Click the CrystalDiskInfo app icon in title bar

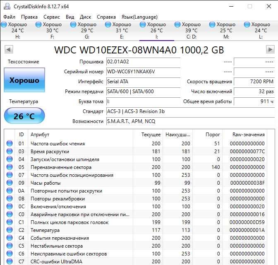tap(7, 6)
